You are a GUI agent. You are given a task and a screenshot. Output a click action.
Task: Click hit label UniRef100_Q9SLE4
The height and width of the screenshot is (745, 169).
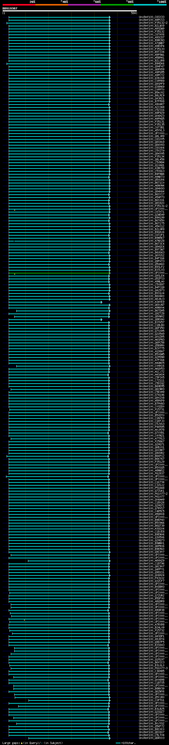point(152,276)
